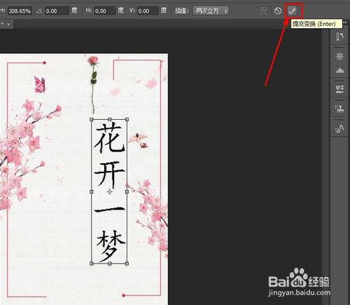Click the rotation angle triangle icon

[x=39, y=11]
